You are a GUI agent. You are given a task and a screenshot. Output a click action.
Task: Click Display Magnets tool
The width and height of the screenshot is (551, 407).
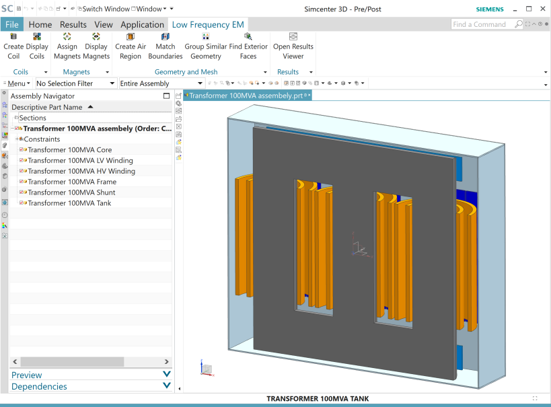point(96,46)
